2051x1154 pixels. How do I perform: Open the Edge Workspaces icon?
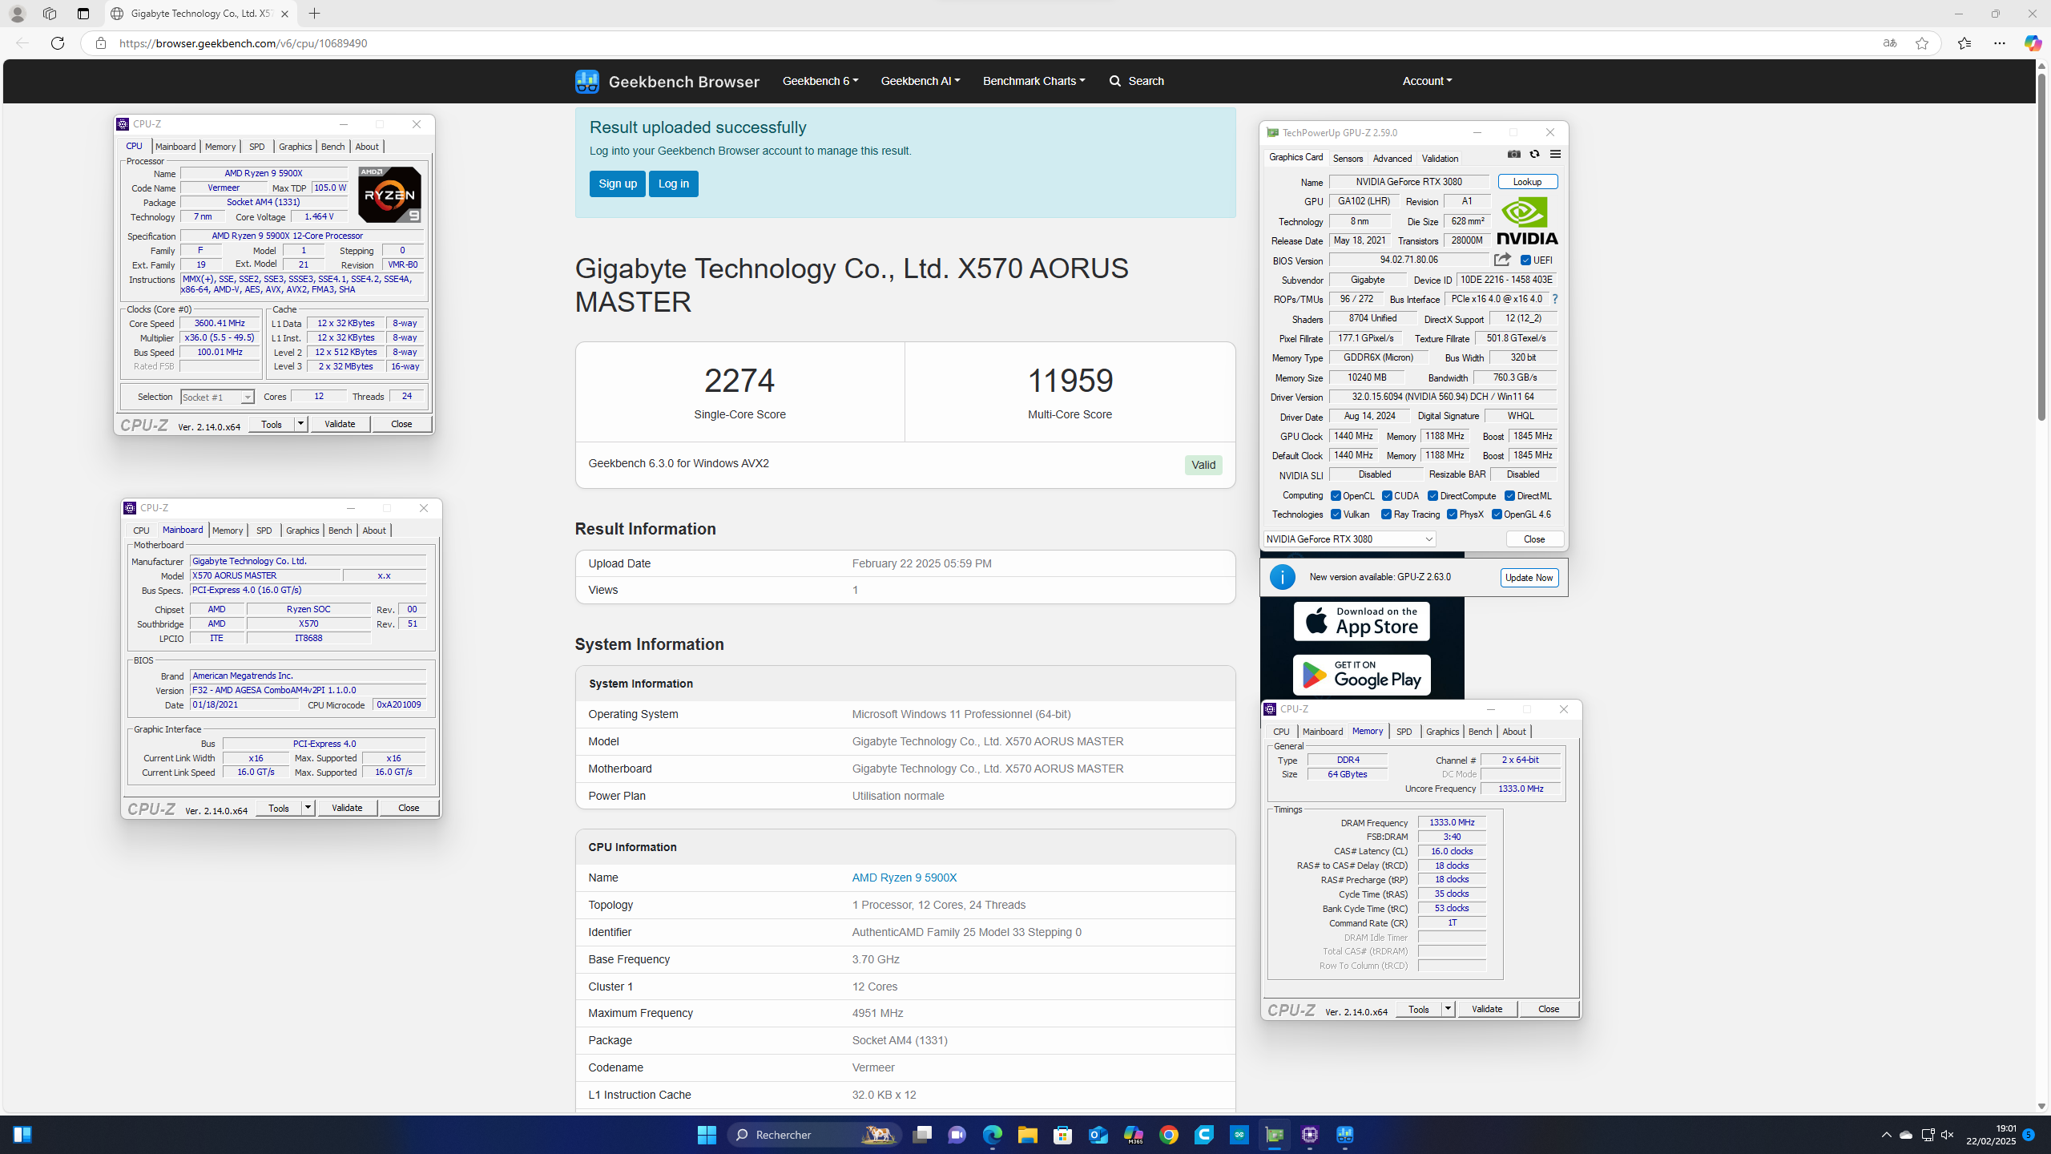(50, 14)
